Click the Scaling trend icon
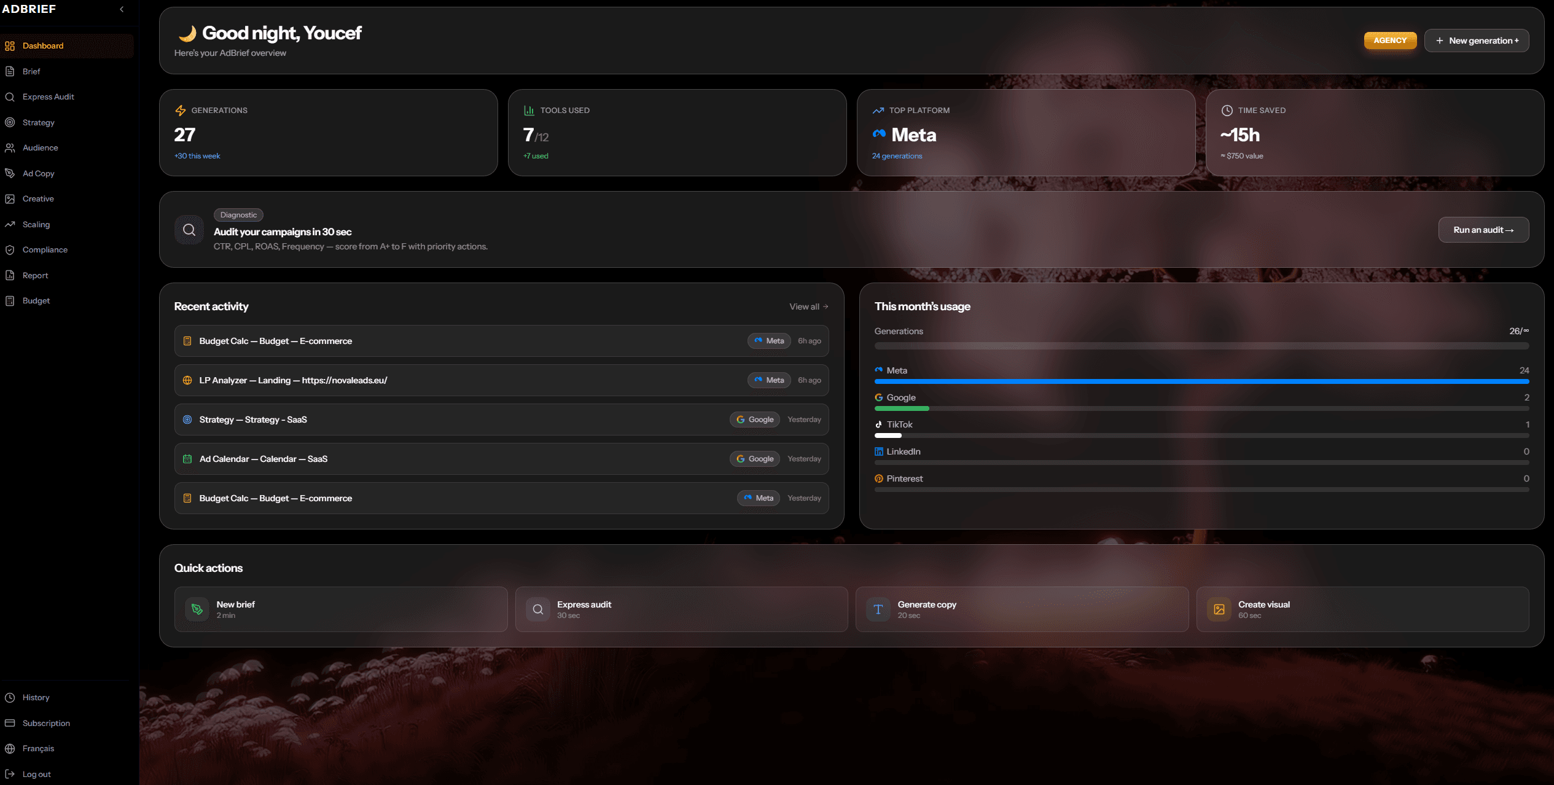 pyautogui.click(x=10, y=224)
